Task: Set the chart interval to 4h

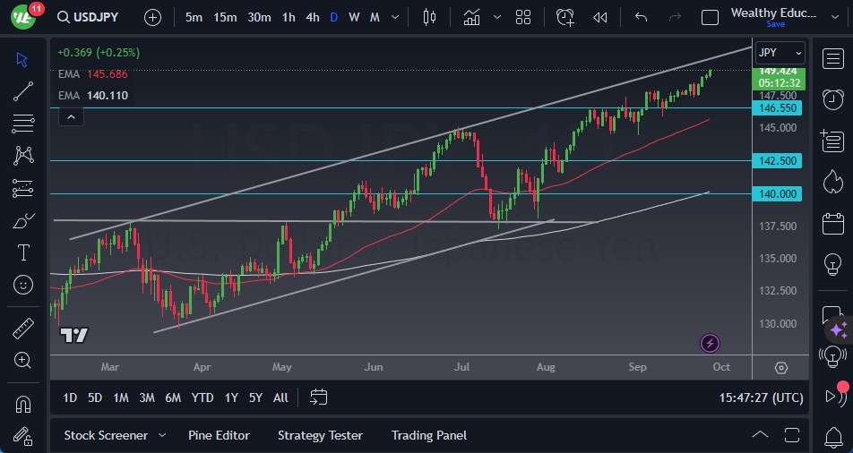Action: [312, 17]
